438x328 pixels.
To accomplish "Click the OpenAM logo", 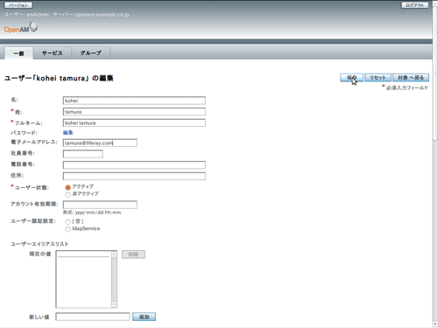I will (x=21, y=28).
